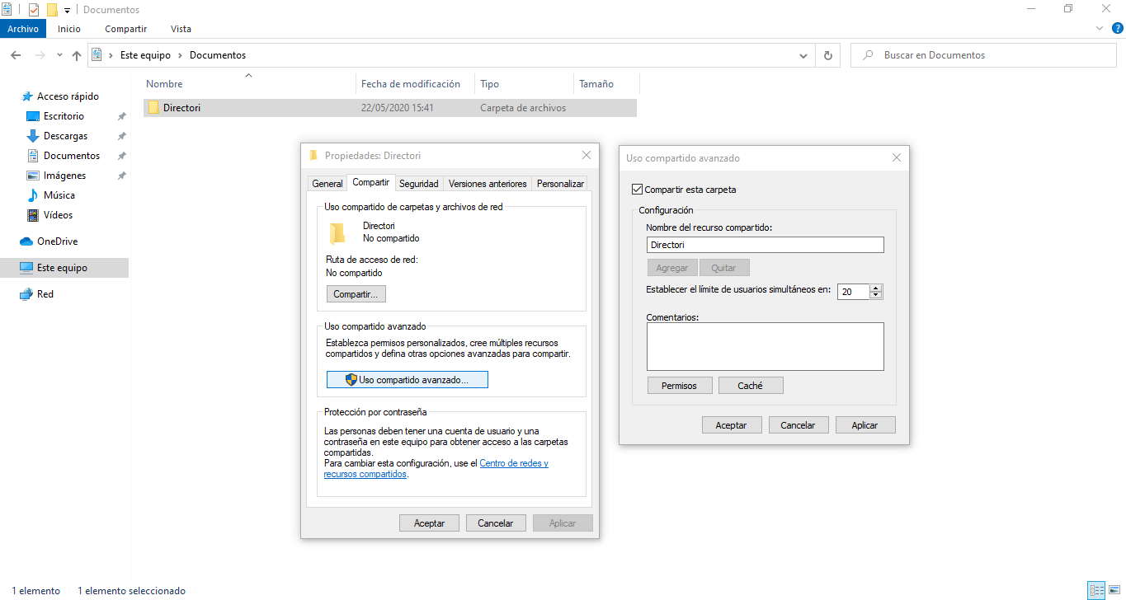Uncheck Compartir esta carpeta checkbox
The image size is (1126, 600).
636,190
